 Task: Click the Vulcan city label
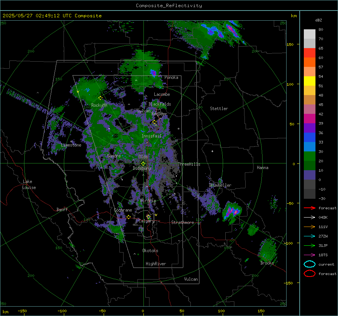(191, 279)
